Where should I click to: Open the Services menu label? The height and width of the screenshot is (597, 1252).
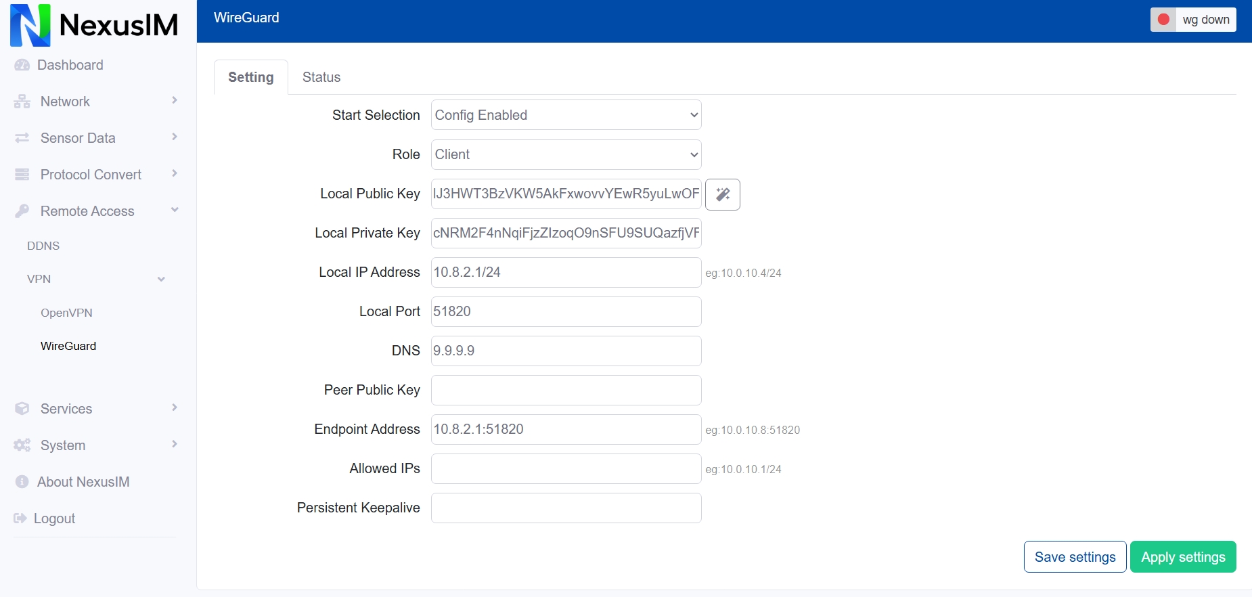click(66, 409)
